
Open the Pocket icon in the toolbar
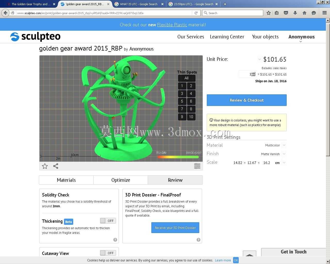[286, 13]
